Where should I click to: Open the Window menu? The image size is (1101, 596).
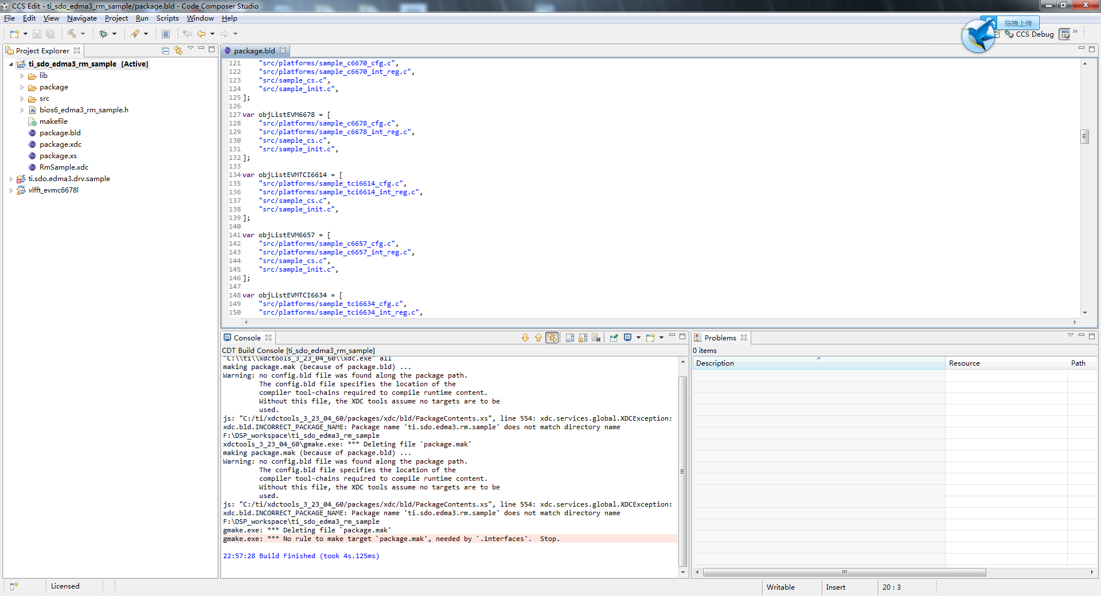200,18
